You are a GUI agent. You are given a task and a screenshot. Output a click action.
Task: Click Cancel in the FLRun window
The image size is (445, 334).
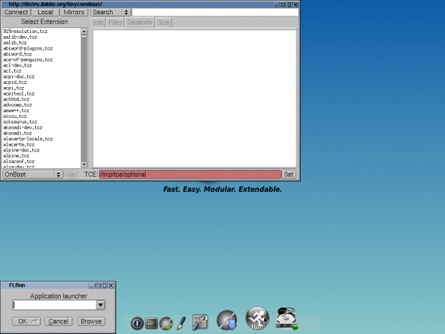(58, 321)
